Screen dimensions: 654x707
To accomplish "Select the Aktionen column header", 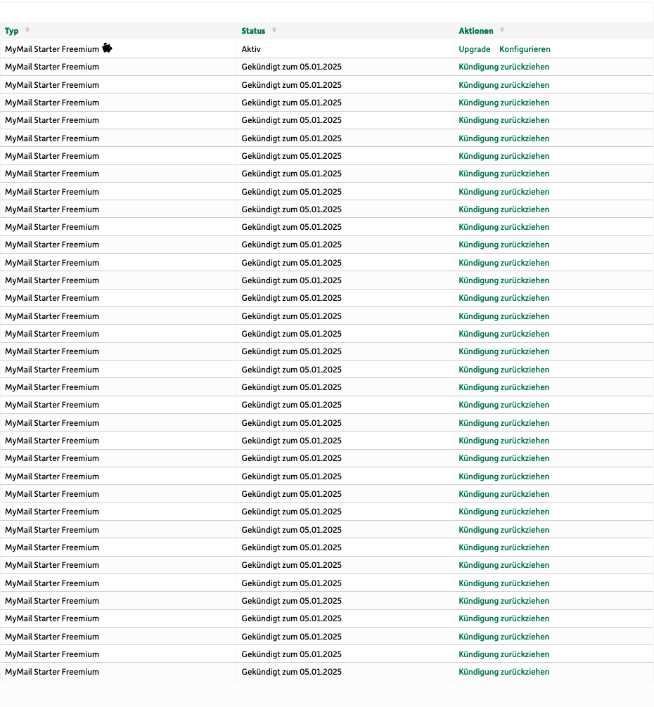I will [476, 31].
